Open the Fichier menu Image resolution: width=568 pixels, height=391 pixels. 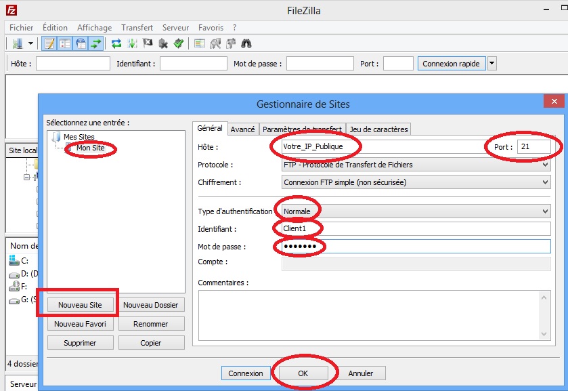pyautogui.click(x=22, y=28)
